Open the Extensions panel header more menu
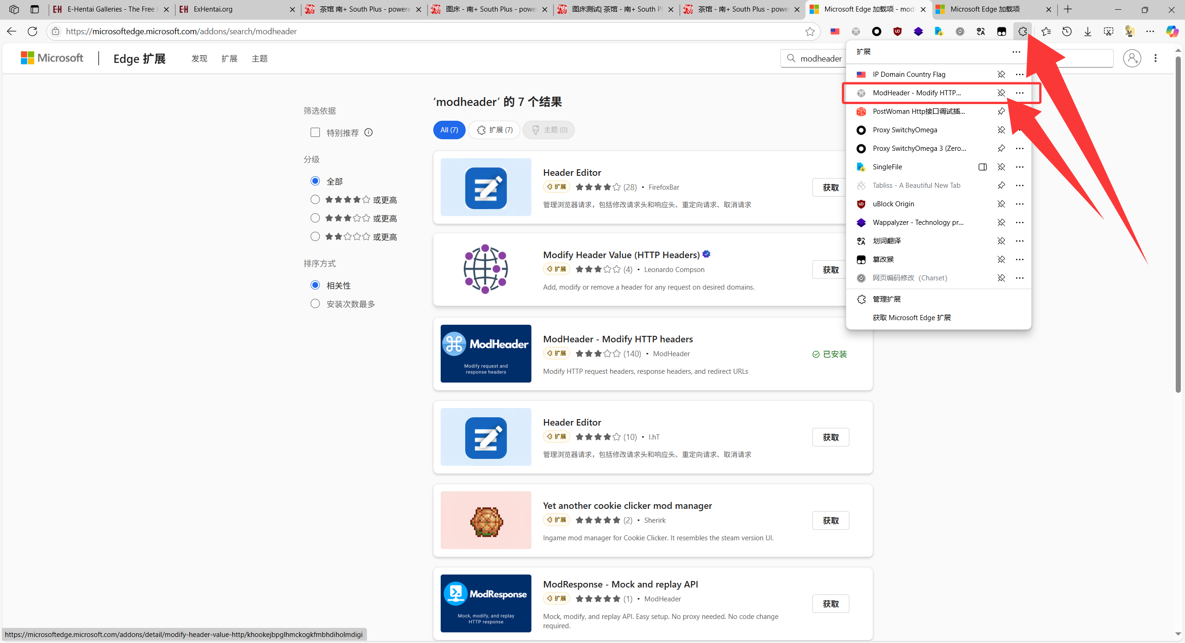This screenshot has width=1185, height=643. point(1016,52)
